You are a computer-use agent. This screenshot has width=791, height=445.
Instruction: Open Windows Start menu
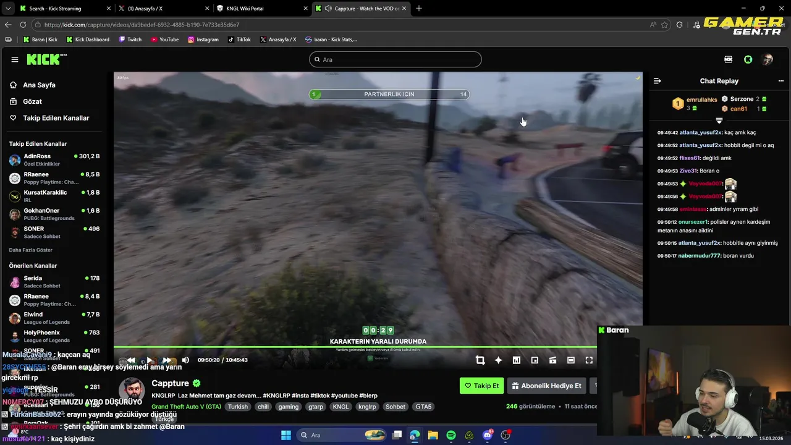click(286, 435)
